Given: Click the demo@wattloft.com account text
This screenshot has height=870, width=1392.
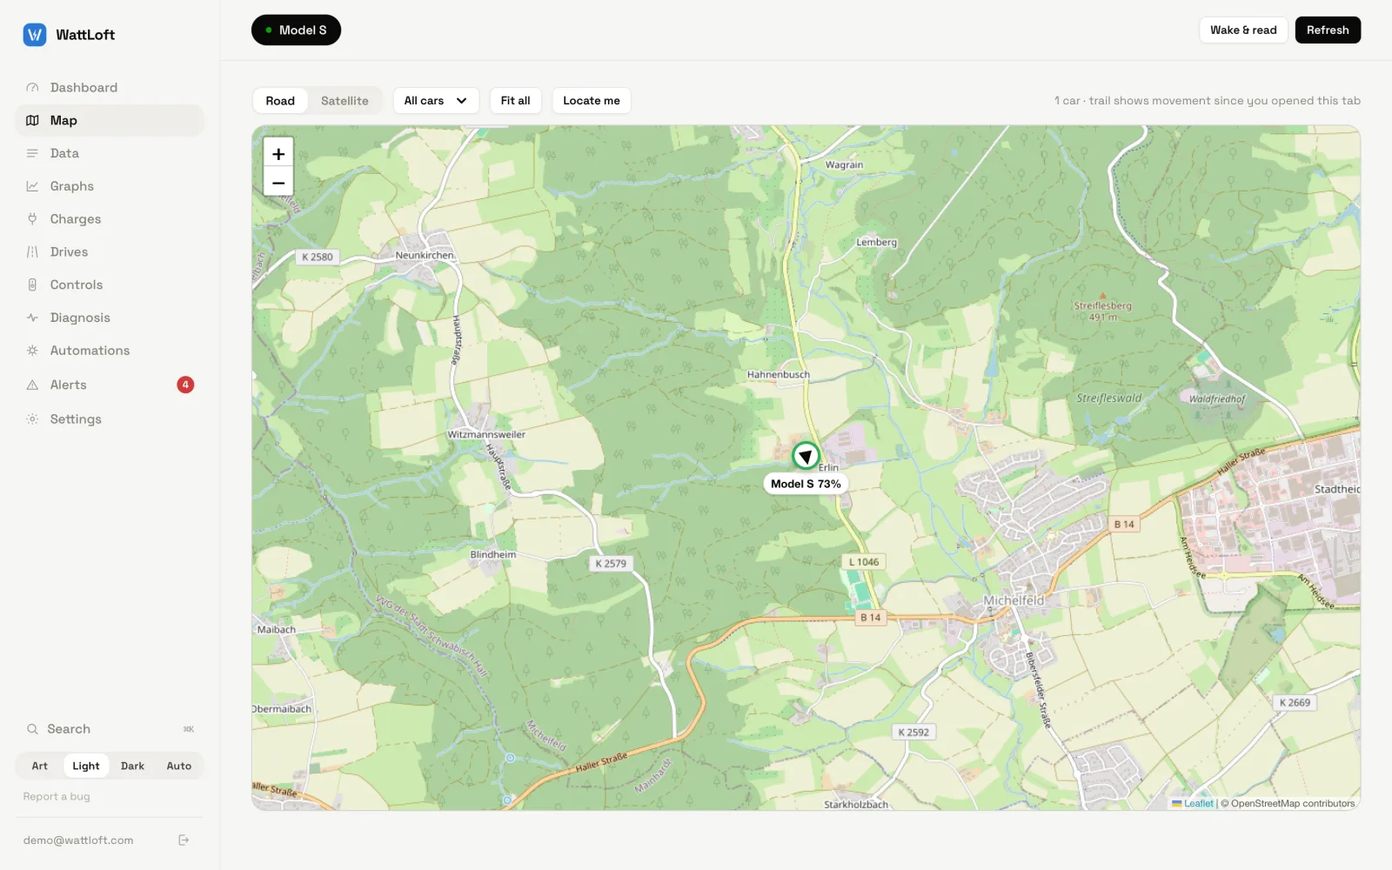Looking at the screenshot, I should 78,840.
